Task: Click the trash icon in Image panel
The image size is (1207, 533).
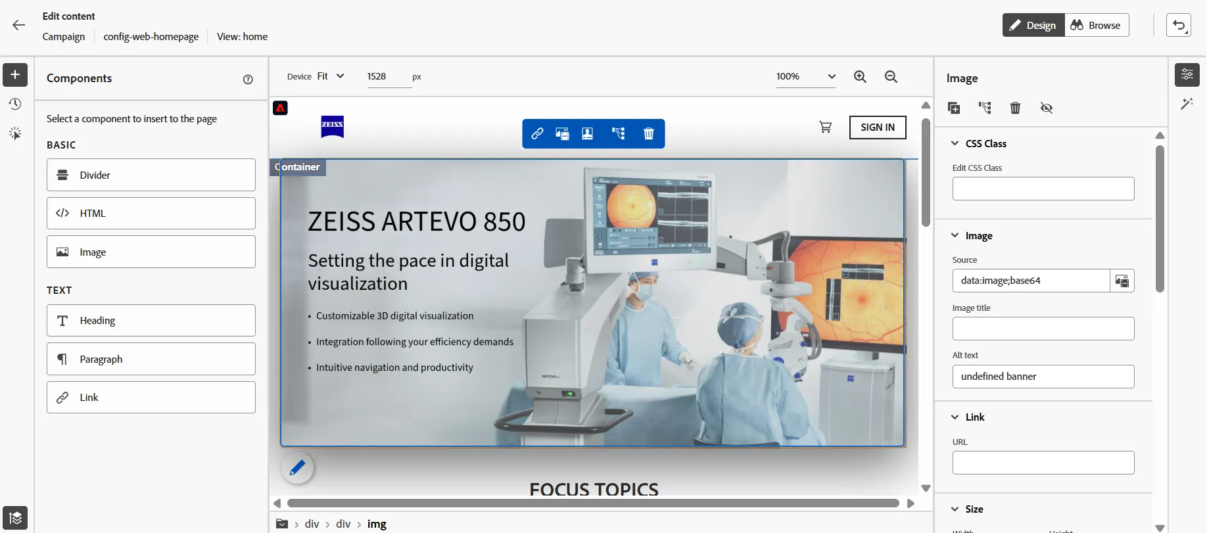Action: click(x=1015, y=108)
